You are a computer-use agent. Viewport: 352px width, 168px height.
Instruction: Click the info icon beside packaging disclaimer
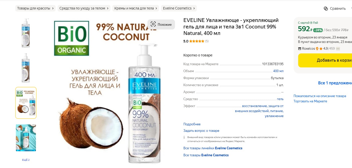click(x=184, y=137)
